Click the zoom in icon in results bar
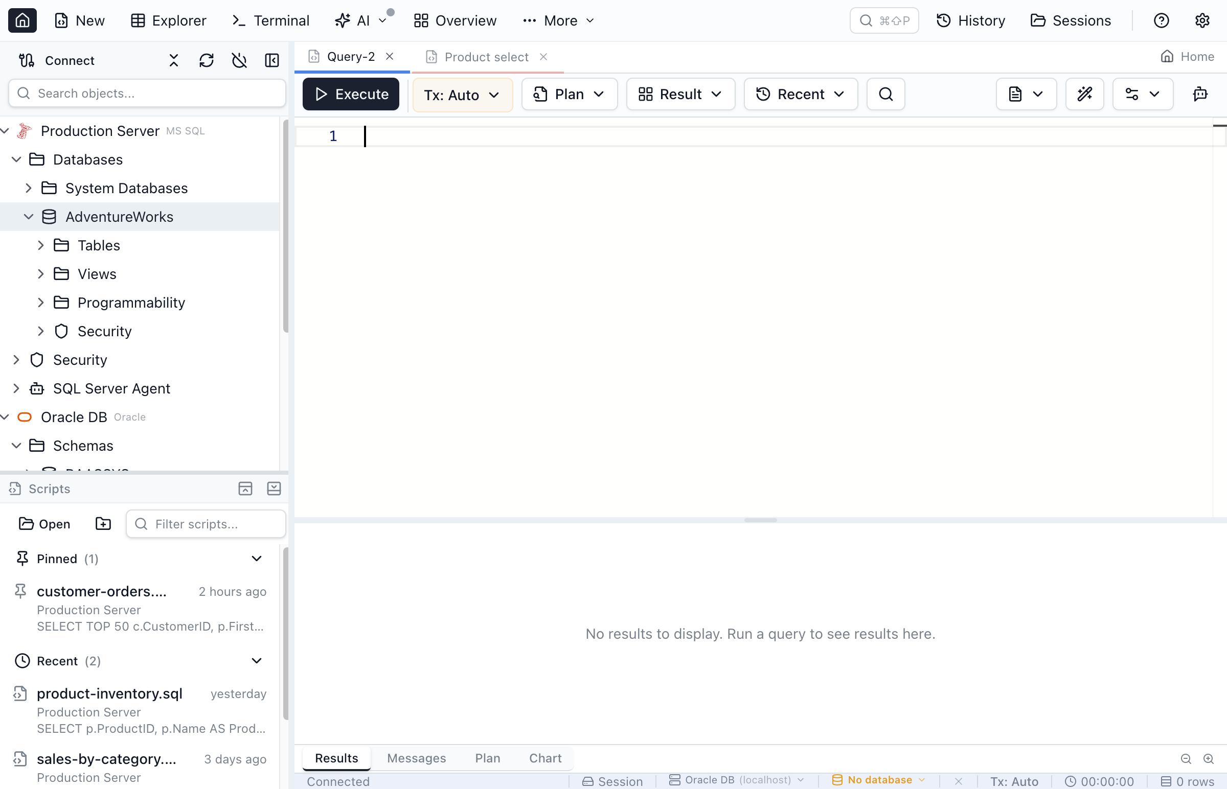The width and height of the screenshot is (1227, 789). 1208,759
